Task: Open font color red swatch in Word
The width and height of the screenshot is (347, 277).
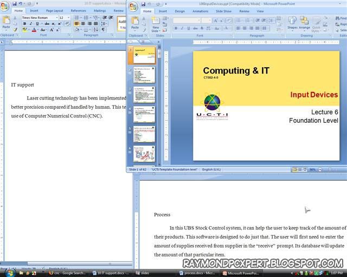Action: click(34, 30)
